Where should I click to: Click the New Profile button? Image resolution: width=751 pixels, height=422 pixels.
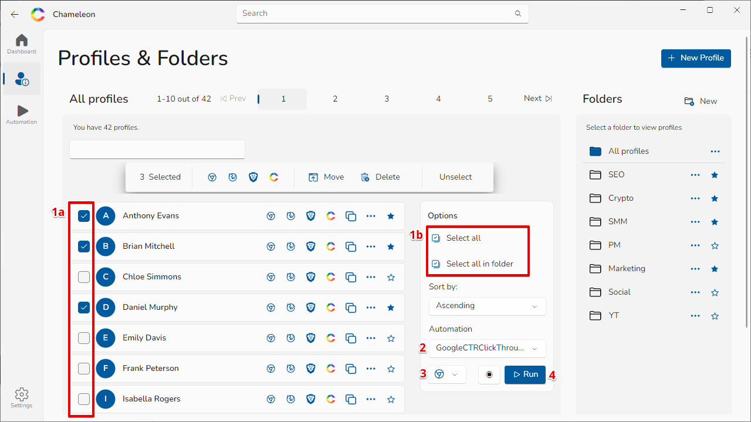696,58
